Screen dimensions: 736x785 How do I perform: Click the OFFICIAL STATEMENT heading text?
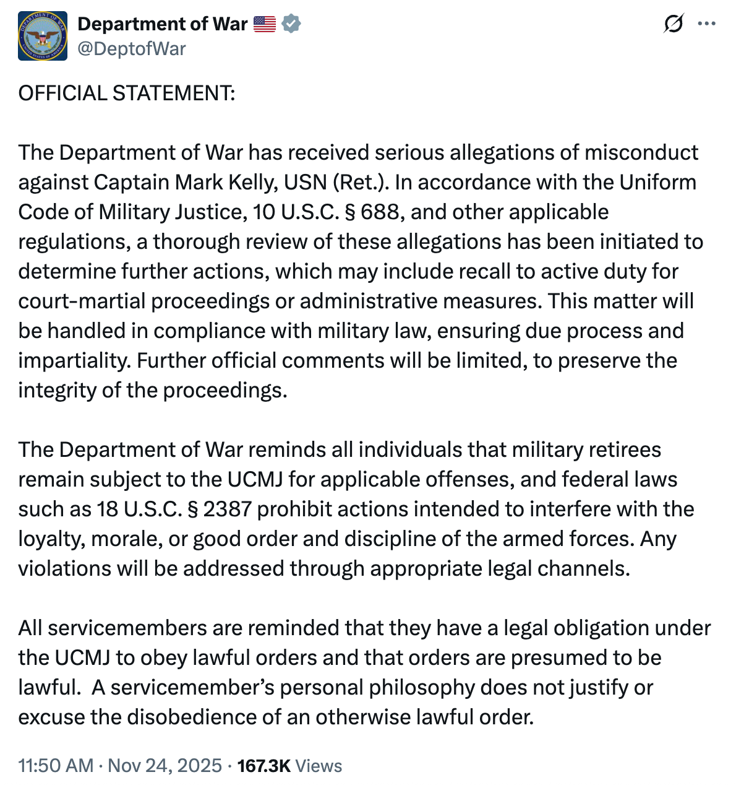pos(127,93)
